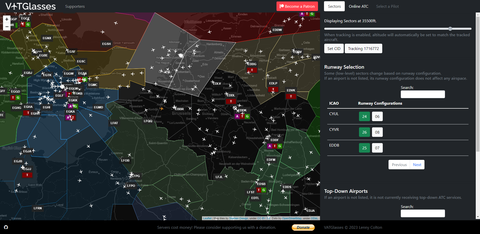Click the orange aircraft near Brussels
Screen dimensions: 480x234
pyautogui.click(x=162, y=108)
